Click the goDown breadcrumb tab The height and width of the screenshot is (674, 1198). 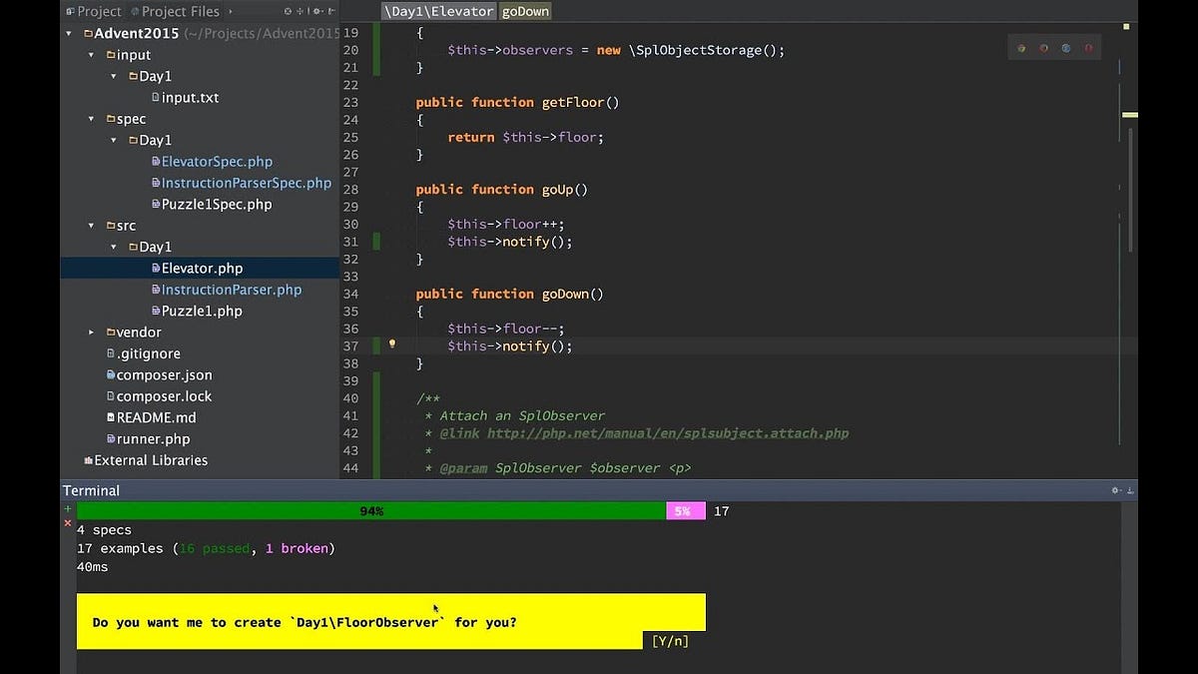[x=525, y=11]
